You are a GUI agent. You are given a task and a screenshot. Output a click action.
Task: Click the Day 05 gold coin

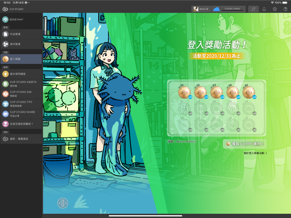249,92
